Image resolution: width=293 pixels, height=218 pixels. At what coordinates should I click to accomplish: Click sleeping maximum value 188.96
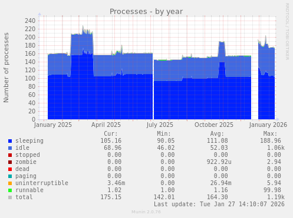click(x=270, y=141)
